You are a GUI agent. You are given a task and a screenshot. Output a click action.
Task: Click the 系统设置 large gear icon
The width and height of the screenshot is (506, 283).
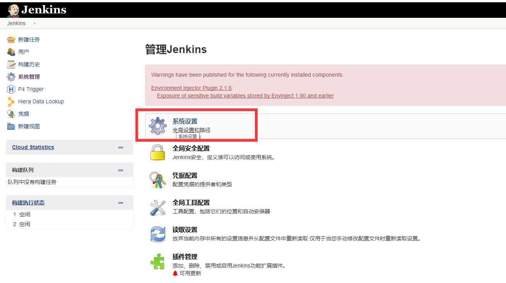(x=158, y=126)
